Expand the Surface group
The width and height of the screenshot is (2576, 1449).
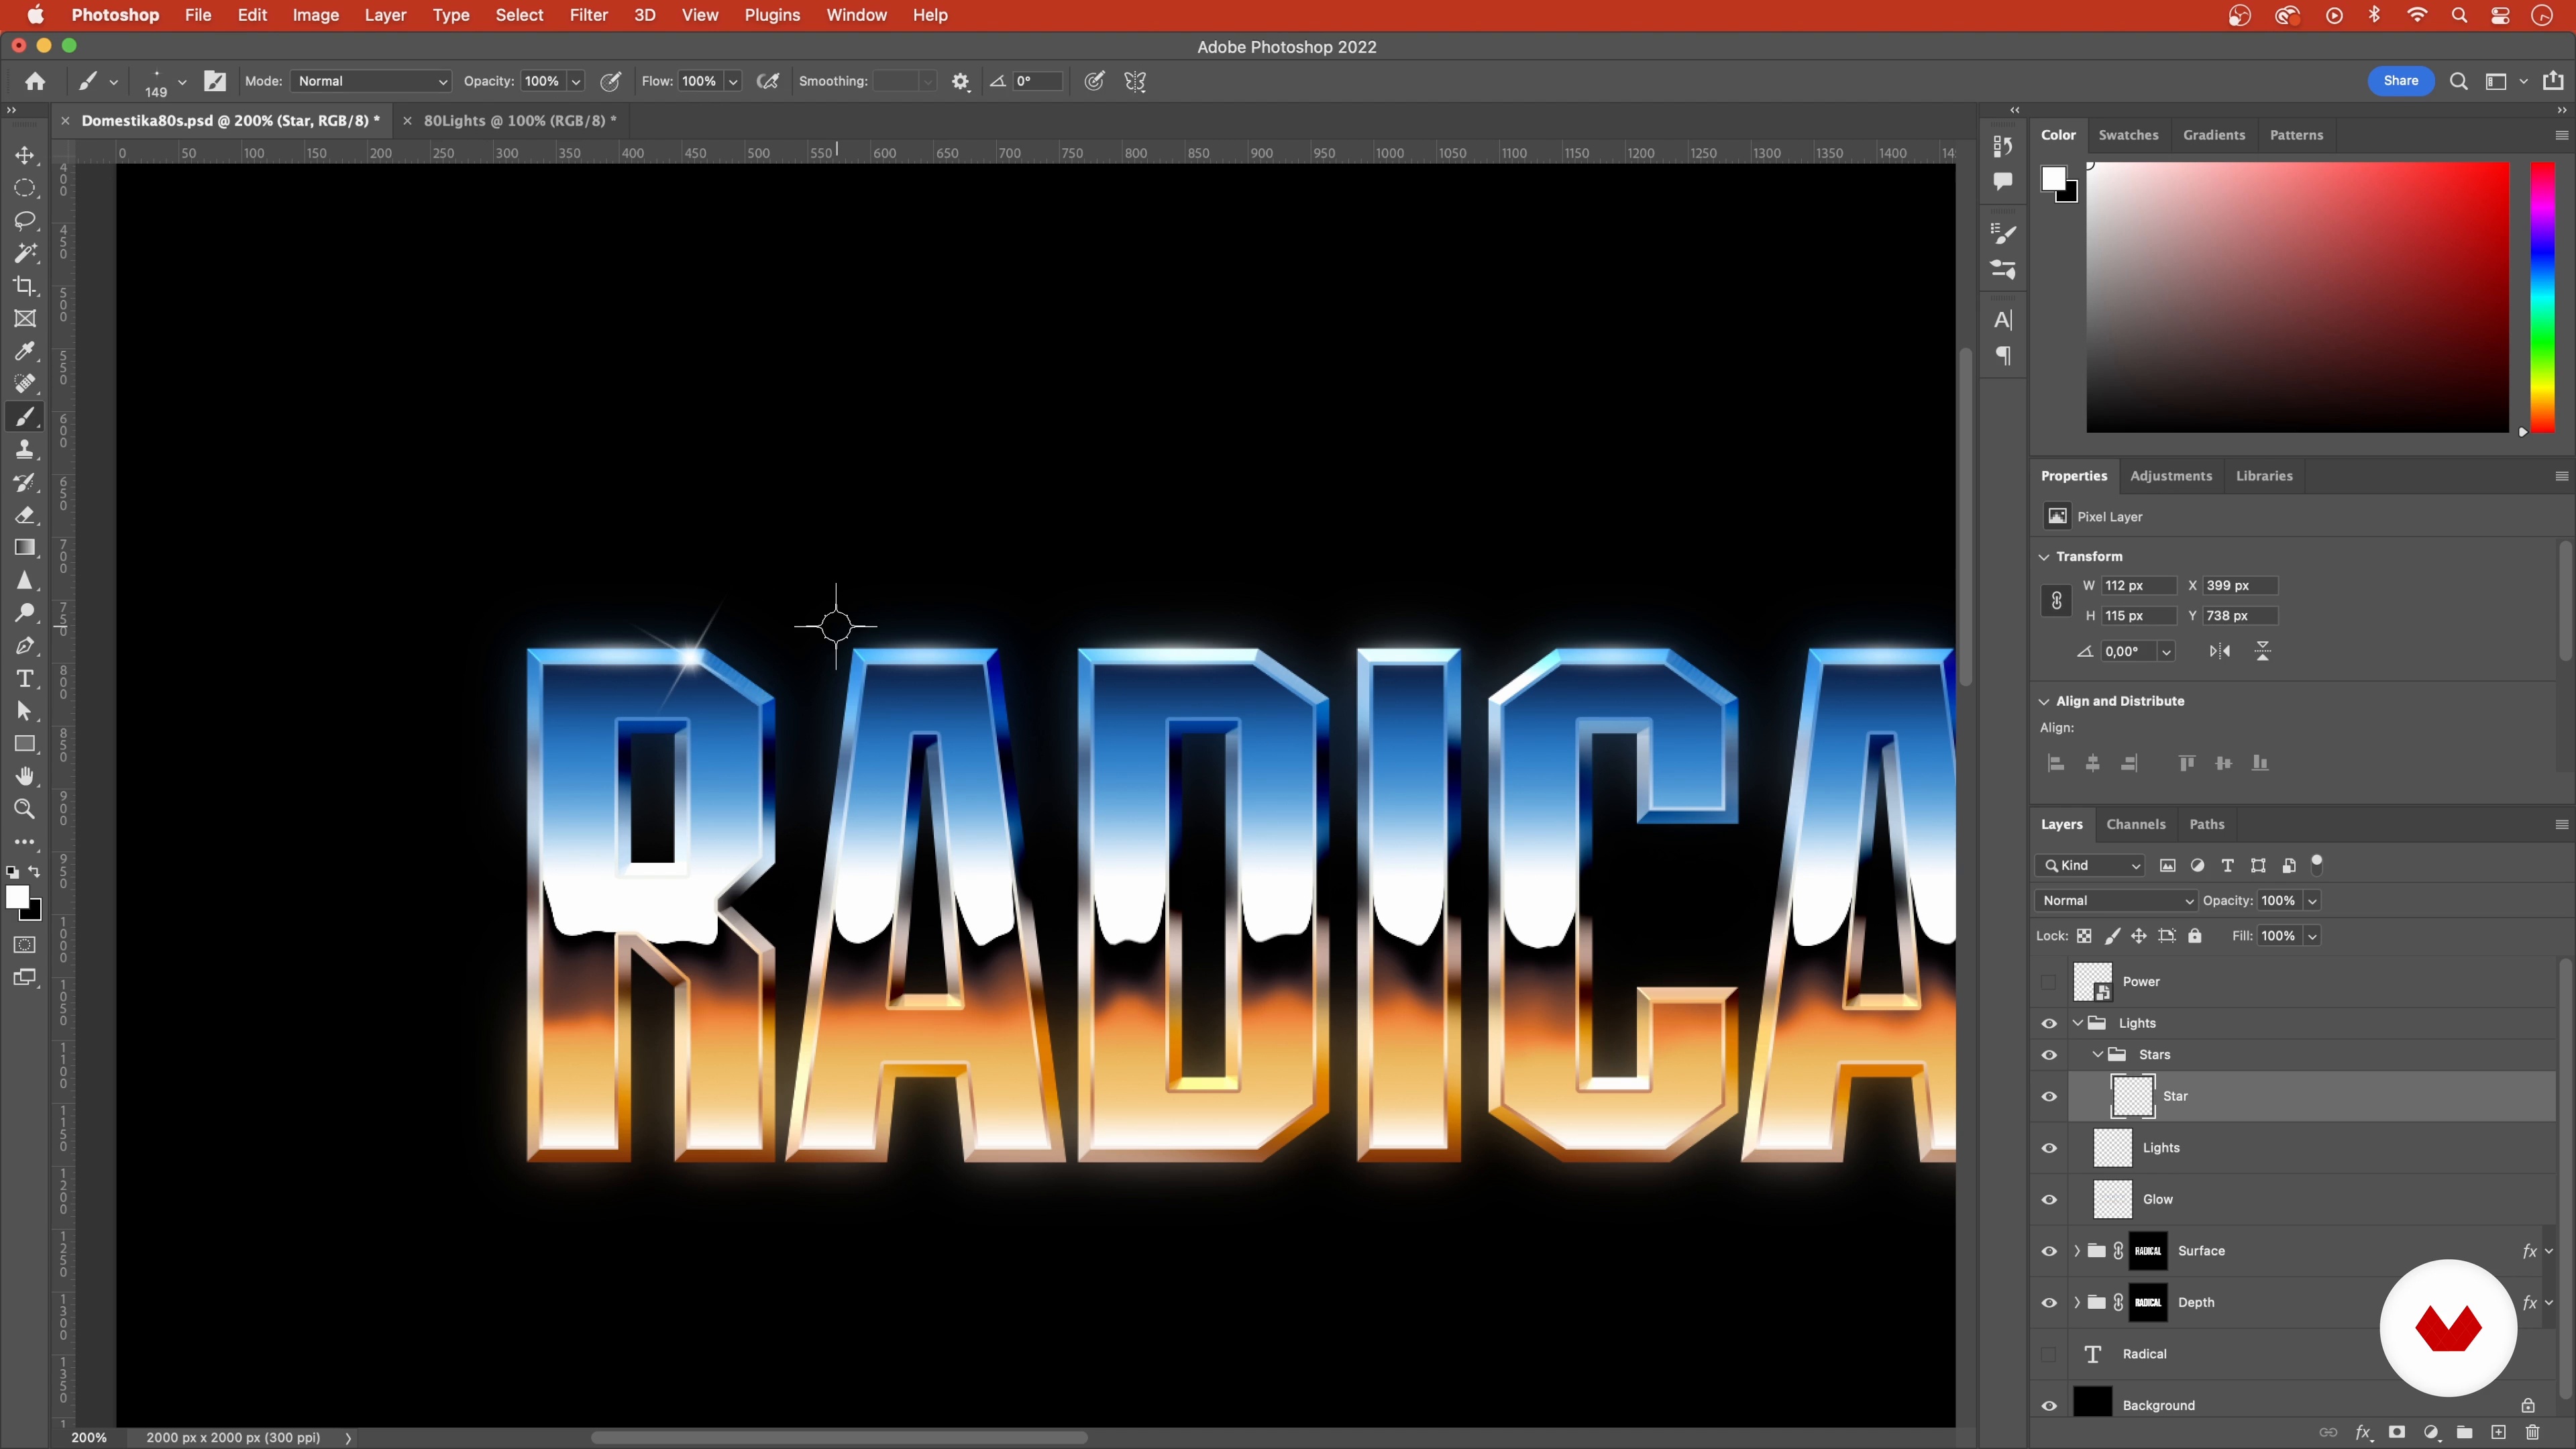click(2077, 1251)
